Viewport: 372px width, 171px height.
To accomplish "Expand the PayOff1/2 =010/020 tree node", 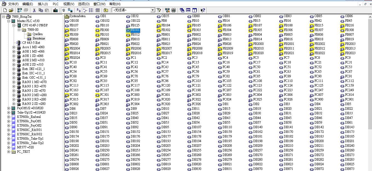I will tap(9, 108).
